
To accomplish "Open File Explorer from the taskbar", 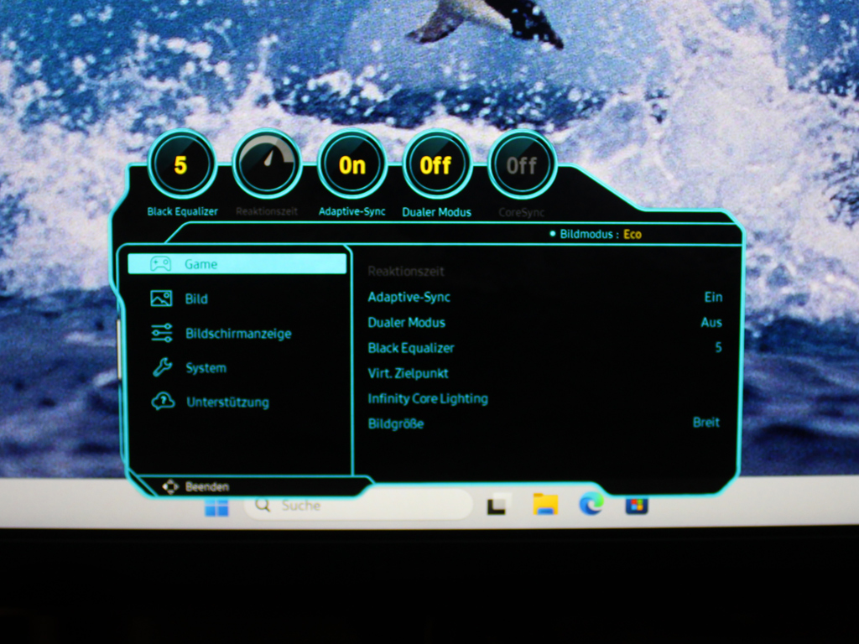I will point(545,504).
